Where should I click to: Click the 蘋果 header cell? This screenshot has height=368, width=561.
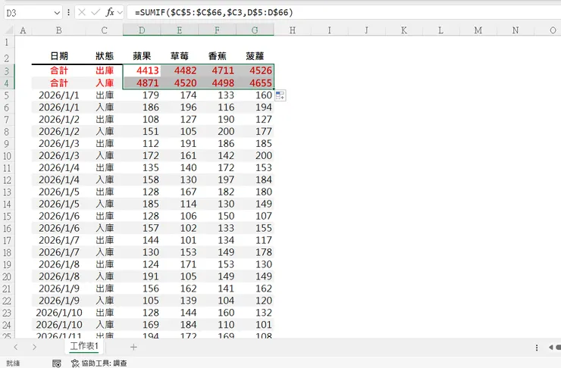tap(142, 56)
